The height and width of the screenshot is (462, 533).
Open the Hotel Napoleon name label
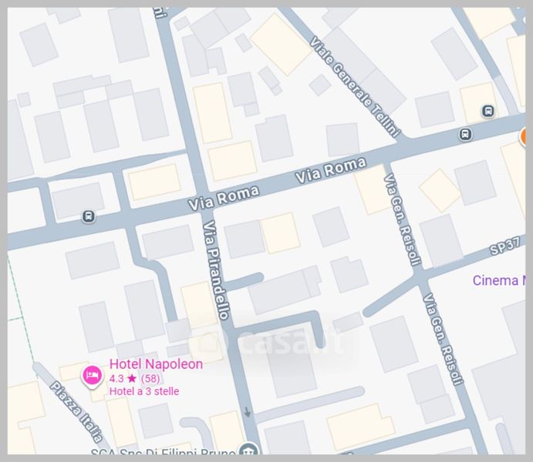coord(157,364)
